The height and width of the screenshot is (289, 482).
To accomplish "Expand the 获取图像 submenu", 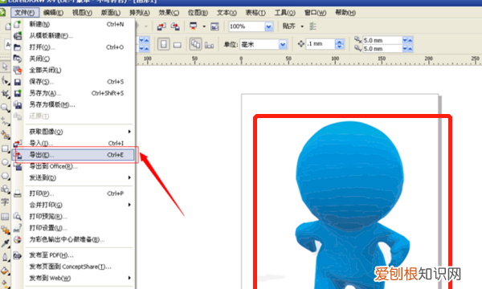I will coord(129,132).
